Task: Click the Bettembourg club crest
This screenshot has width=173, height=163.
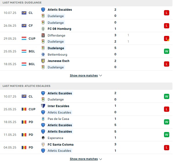Action: pos(43,54)
